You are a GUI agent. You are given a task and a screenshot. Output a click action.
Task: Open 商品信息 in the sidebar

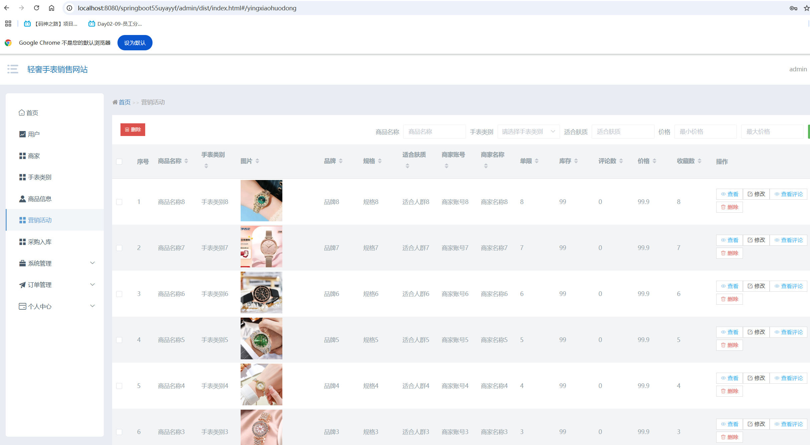(x=39, y=199)
